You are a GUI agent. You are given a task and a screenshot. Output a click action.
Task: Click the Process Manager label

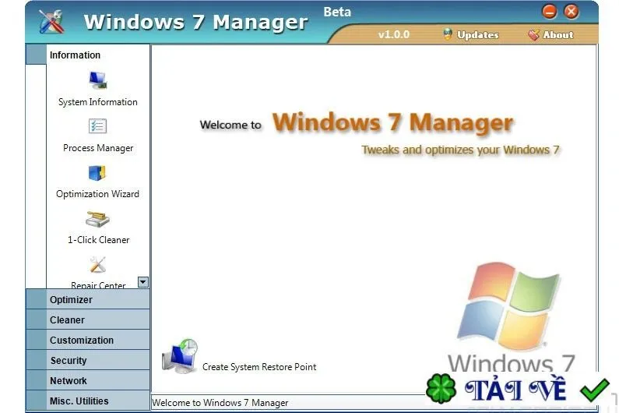point(98,148)
